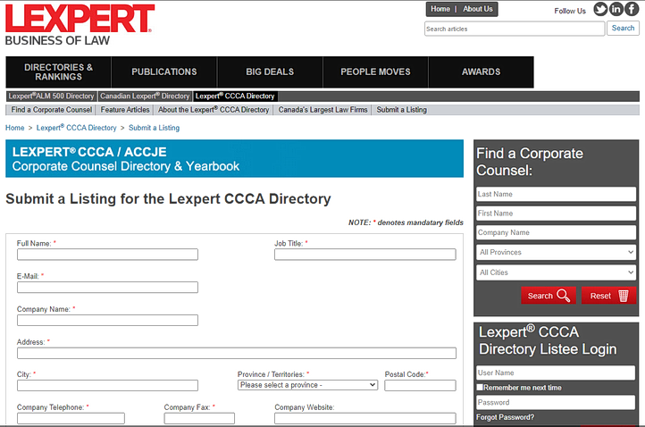Open the Big Deals menu
Viewport: 645px width, 427px height.
tap(270, 72)
